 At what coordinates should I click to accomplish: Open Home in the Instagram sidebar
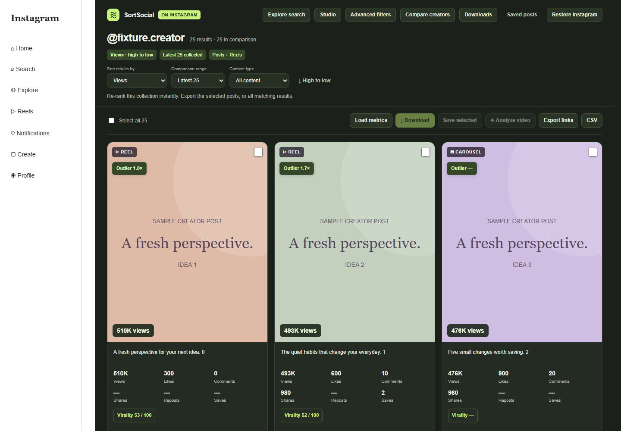22,48
